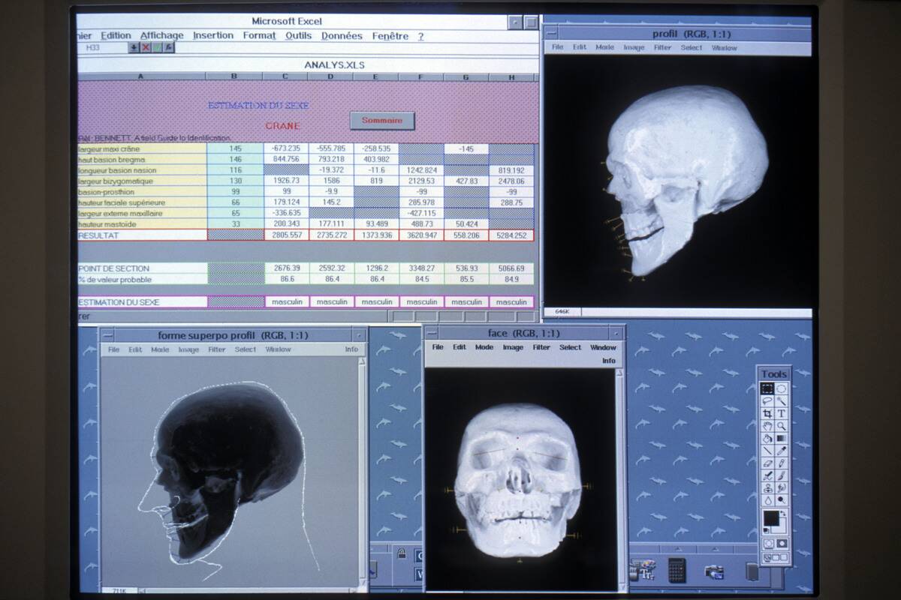901x600 pixels.
Task: Click the RESULTAT cell showing 2805.557
Action: (285, 235)
